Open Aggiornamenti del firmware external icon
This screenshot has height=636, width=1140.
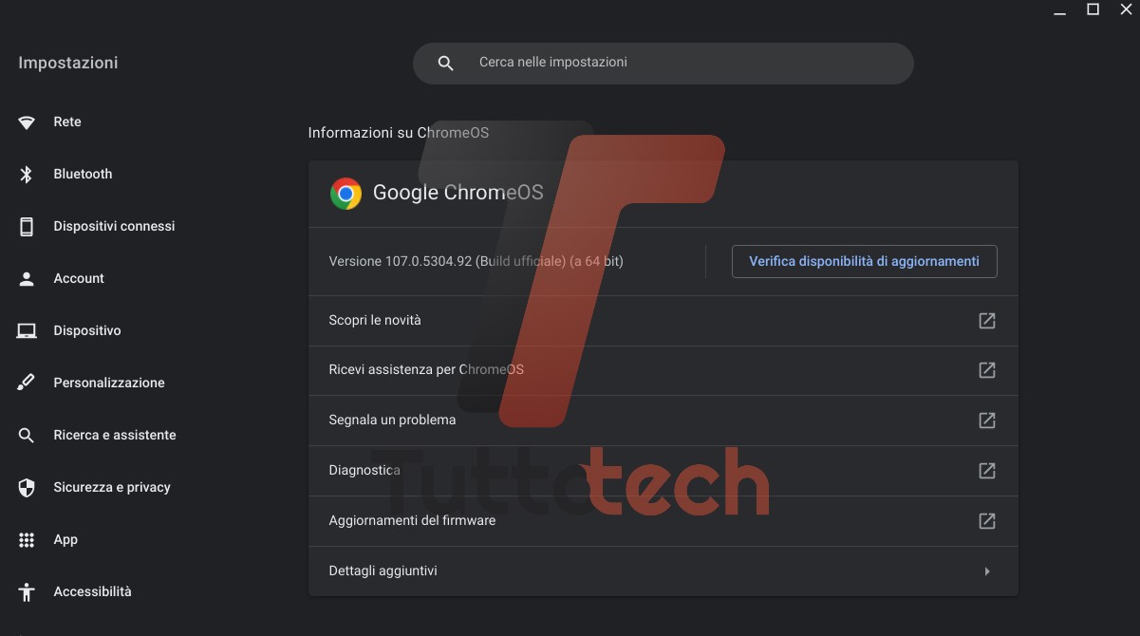[x=987, y=521]
